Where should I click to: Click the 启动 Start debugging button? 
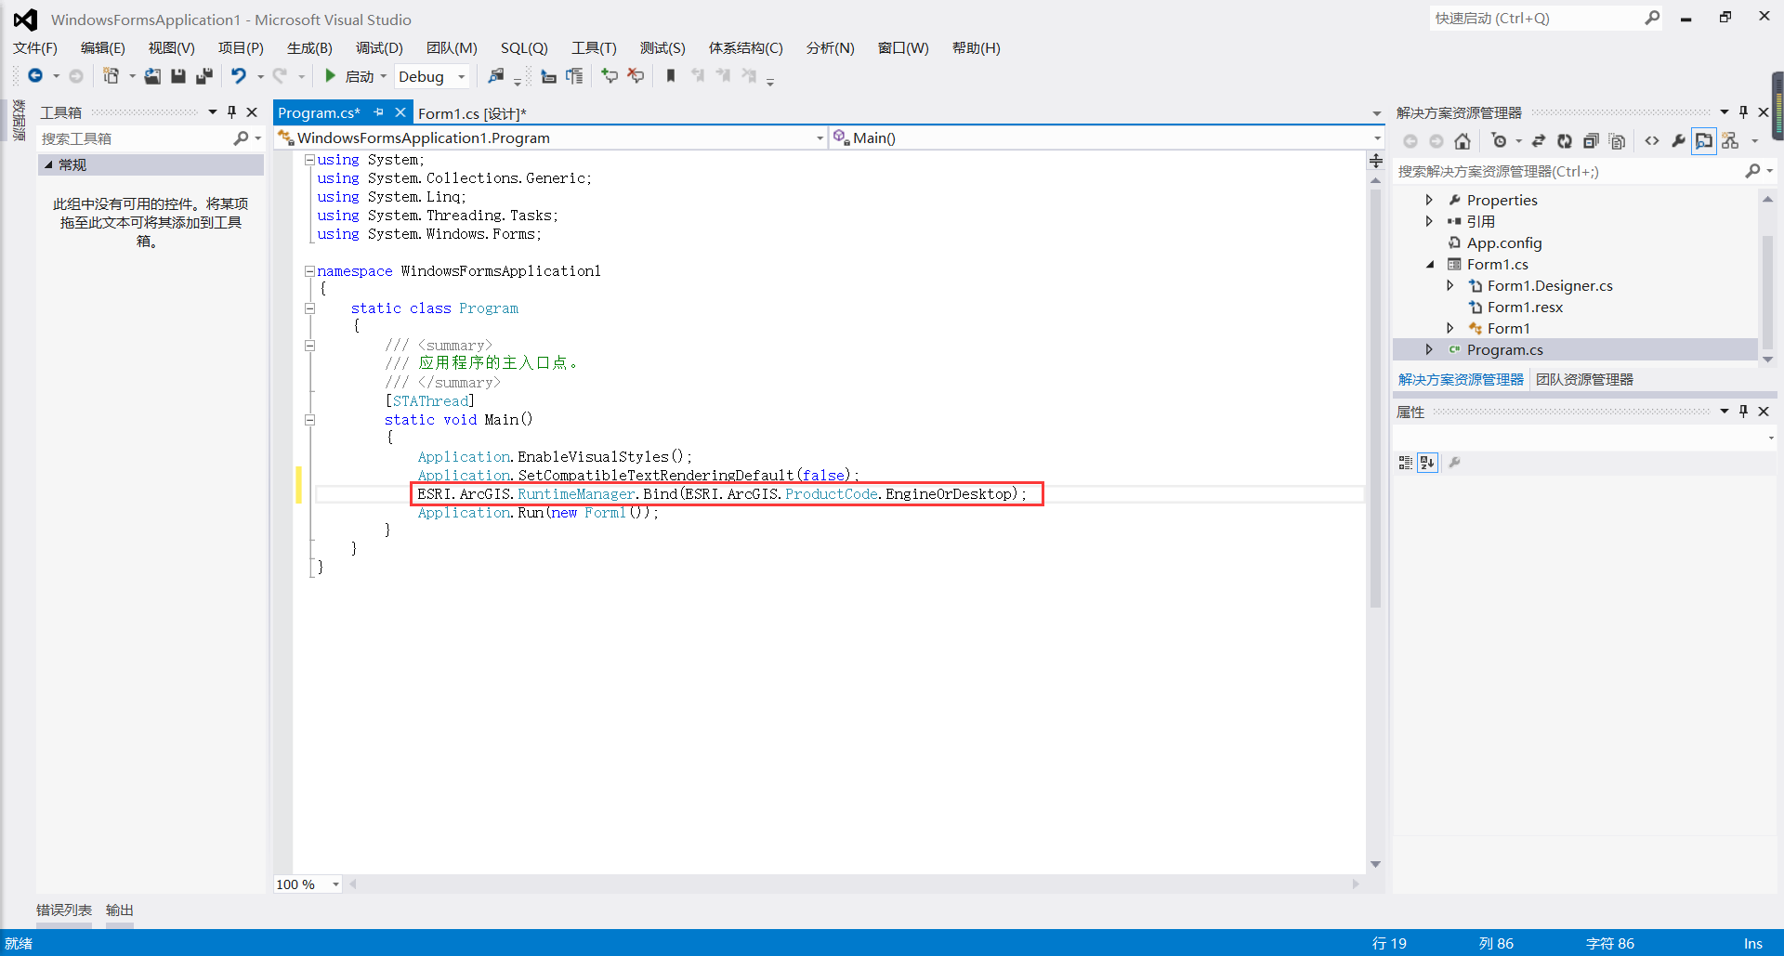(353, 76)
